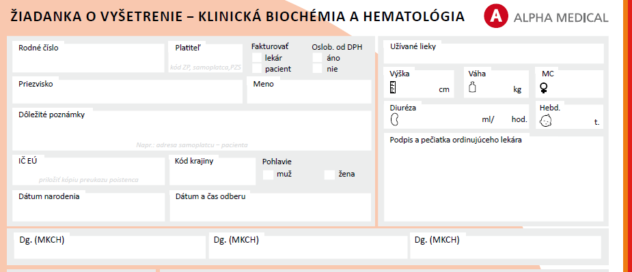Click the Hebd. t. field

(570, 115)
